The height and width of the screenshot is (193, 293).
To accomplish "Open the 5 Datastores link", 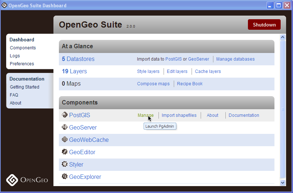I will pyautogui.click(x=78, y=59).
